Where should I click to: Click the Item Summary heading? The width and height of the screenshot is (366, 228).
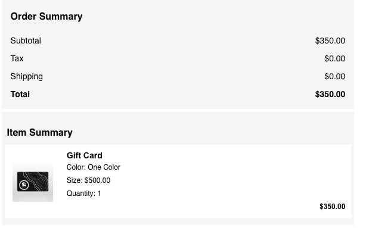40,132
